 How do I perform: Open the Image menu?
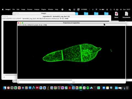[x=23, y=9]
